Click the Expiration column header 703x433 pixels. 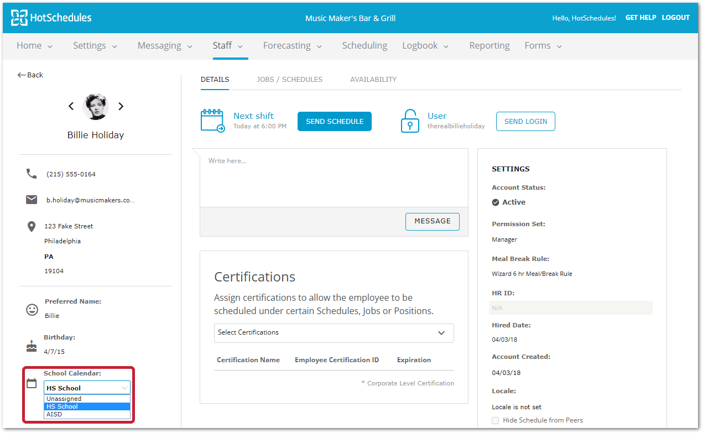click(x=414, y=360)
